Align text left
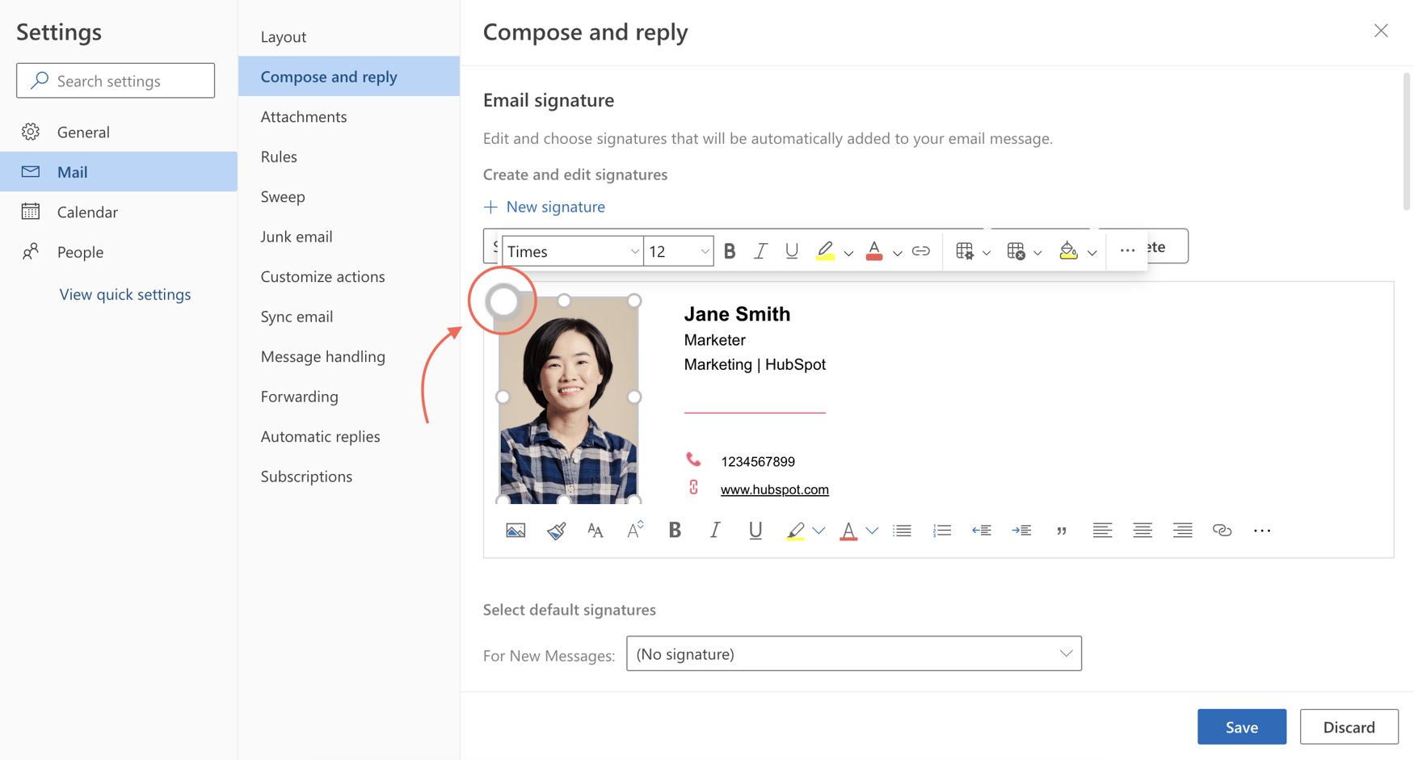This screenshot has height=760, width=1414. 1102,531
